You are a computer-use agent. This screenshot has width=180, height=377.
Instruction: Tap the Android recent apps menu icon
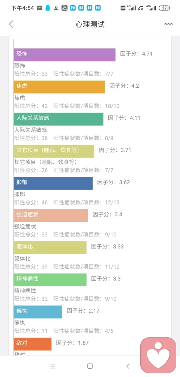(53, 366)
